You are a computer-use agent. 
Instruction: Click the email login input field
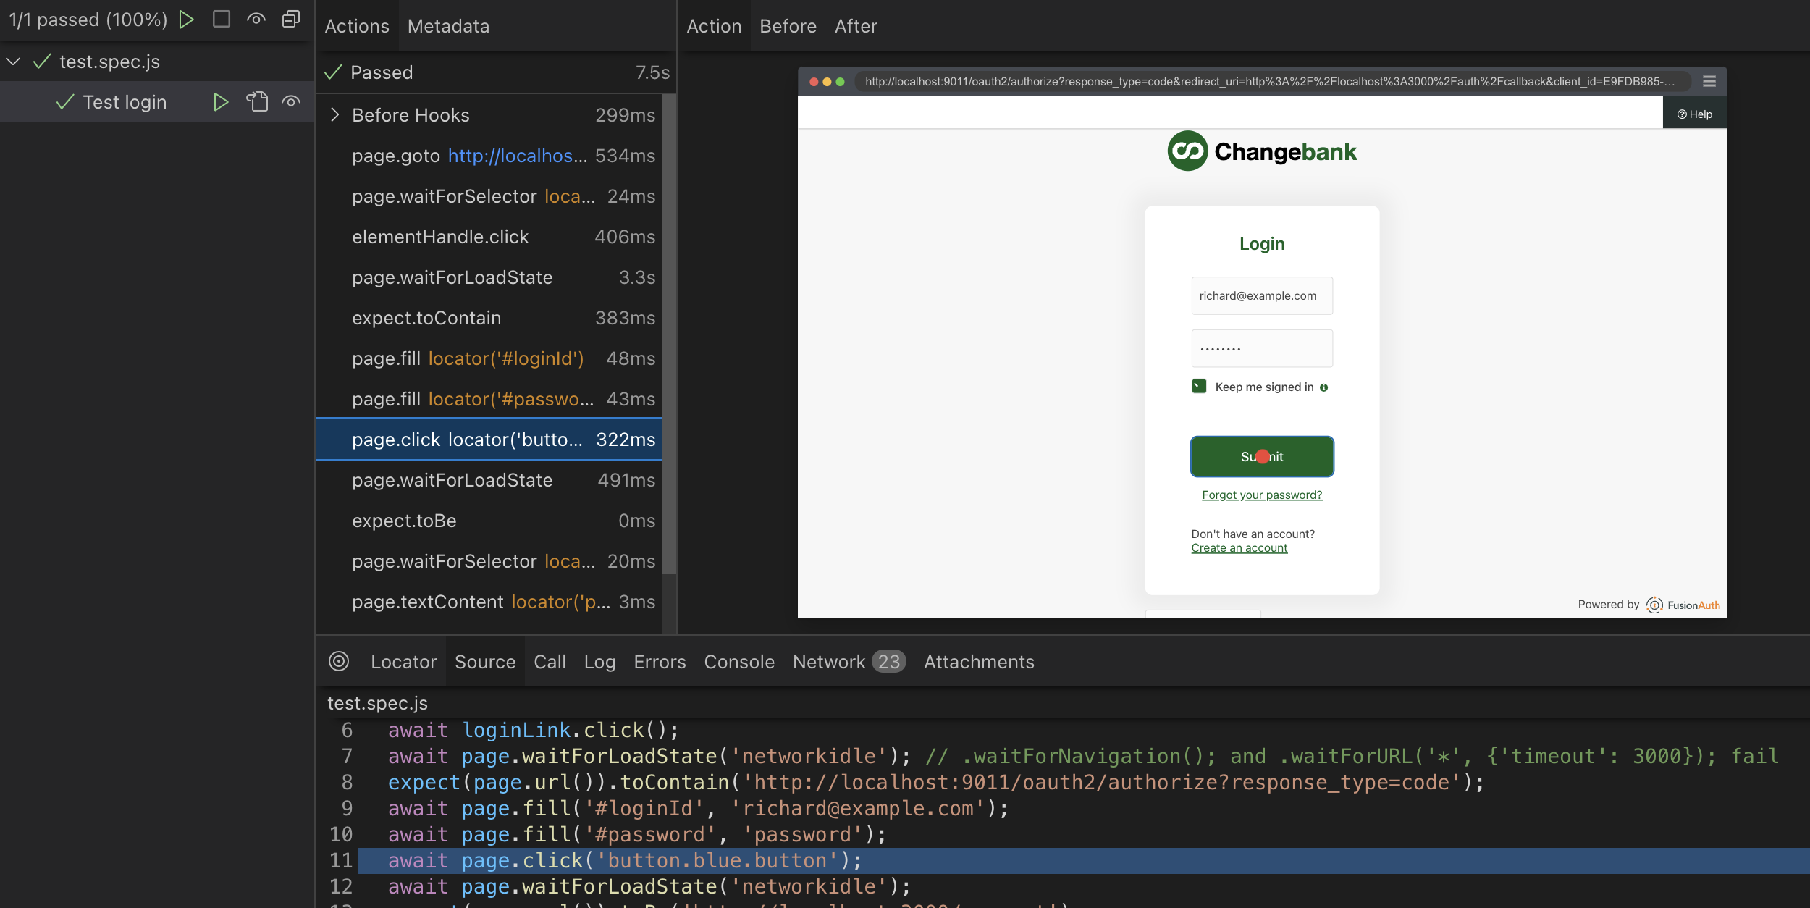point(1261,296)
